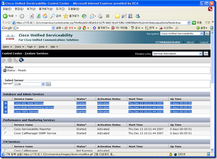The image size is (217, 159).
Task: Click Go next to Navigation dropdown
Action: [207, 33]
